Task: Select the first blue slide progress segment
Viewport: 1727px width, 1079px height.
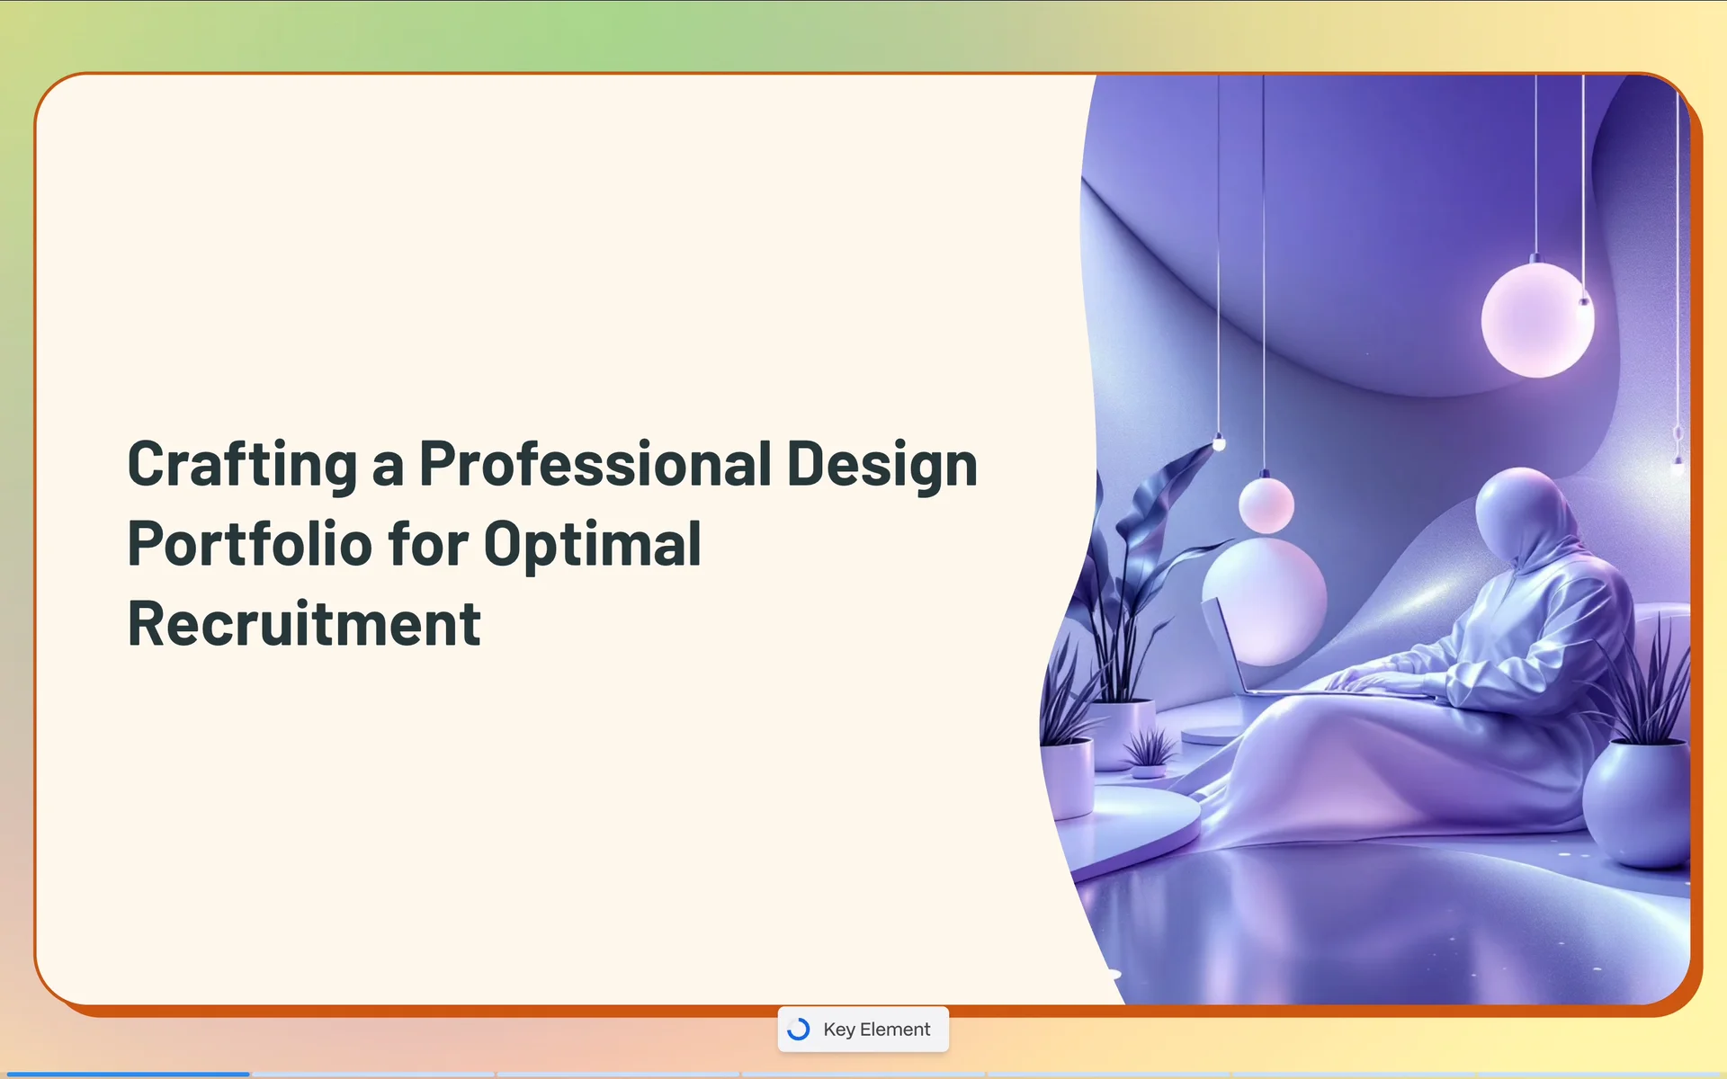Action: (126, 1074)
